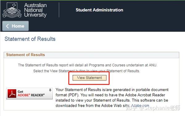Select the Student Administration header title
Screen dimensions: 185x116
[99, 10]
